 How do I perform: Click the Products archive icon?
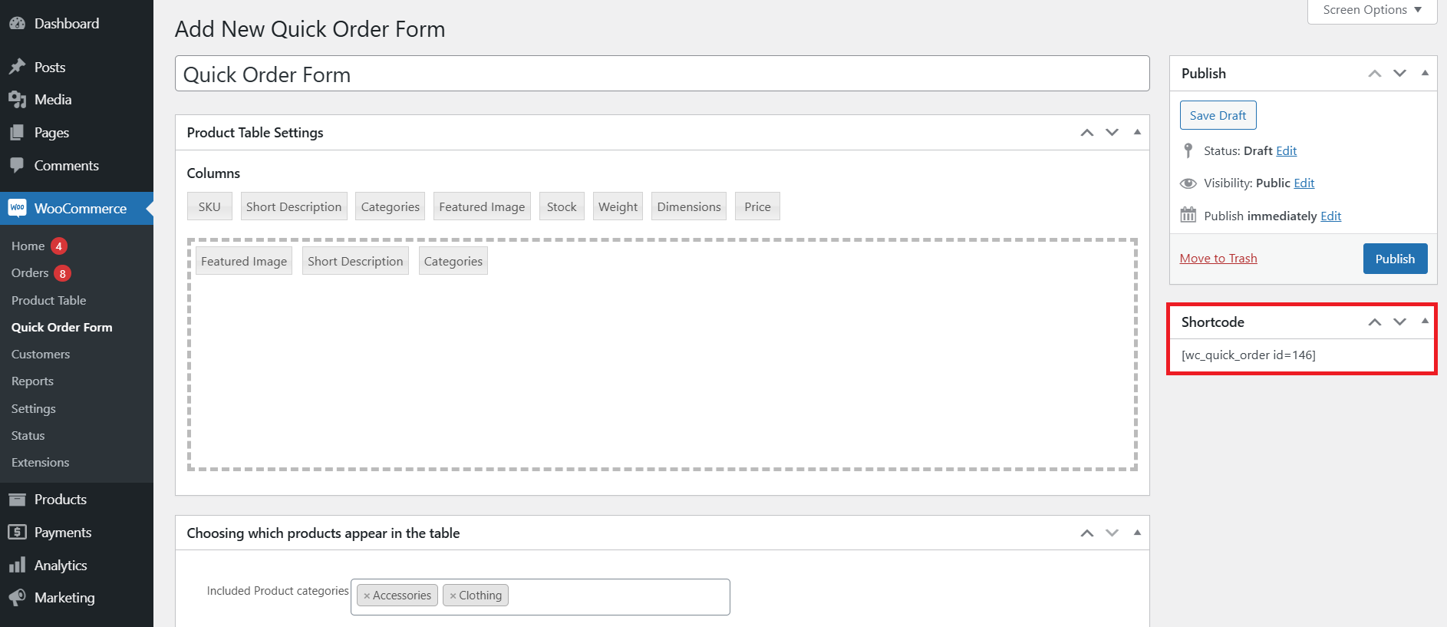point(17,500)
